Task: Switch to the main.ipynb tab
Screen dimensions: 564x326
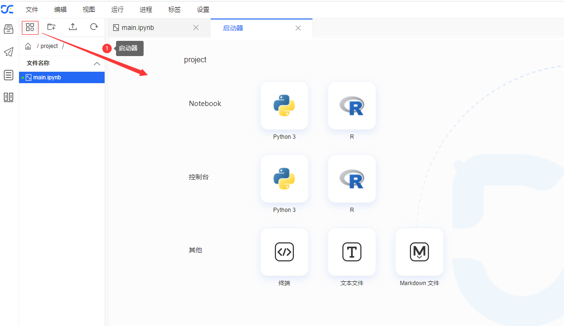Action: click(159, 28)
